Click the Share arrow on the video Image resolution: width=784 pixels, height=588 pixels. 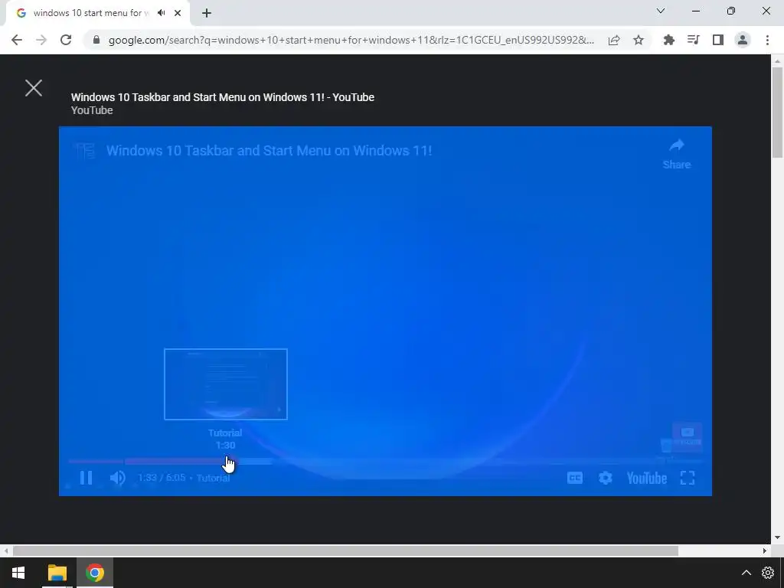coord(677,154)
